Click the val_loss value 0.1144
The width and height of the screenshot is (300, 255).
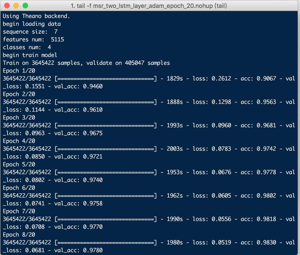(35, 110)
